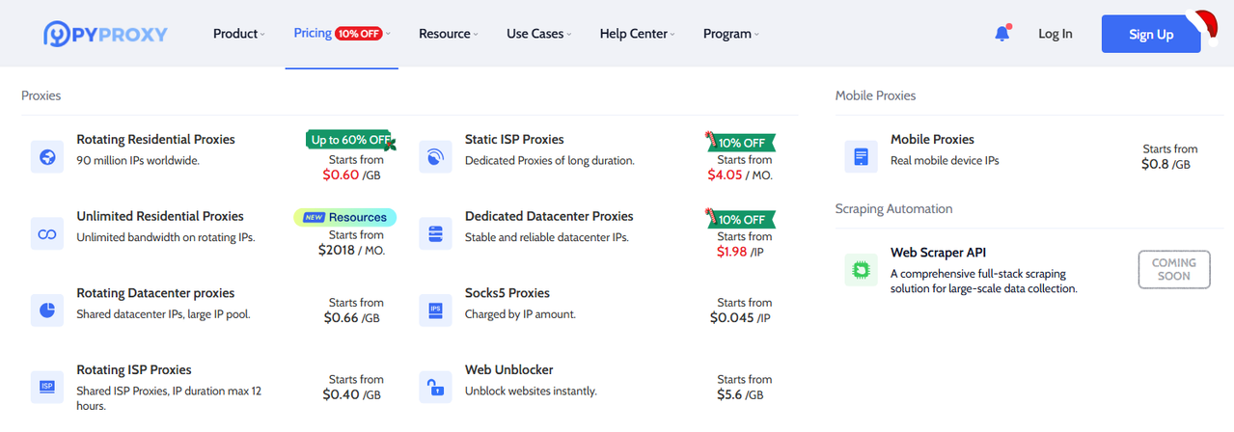
Task: Click the Log In link
Action: (1055, 34)
